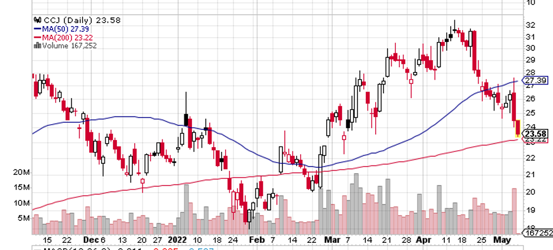Click the 19 price axis label

531,210
